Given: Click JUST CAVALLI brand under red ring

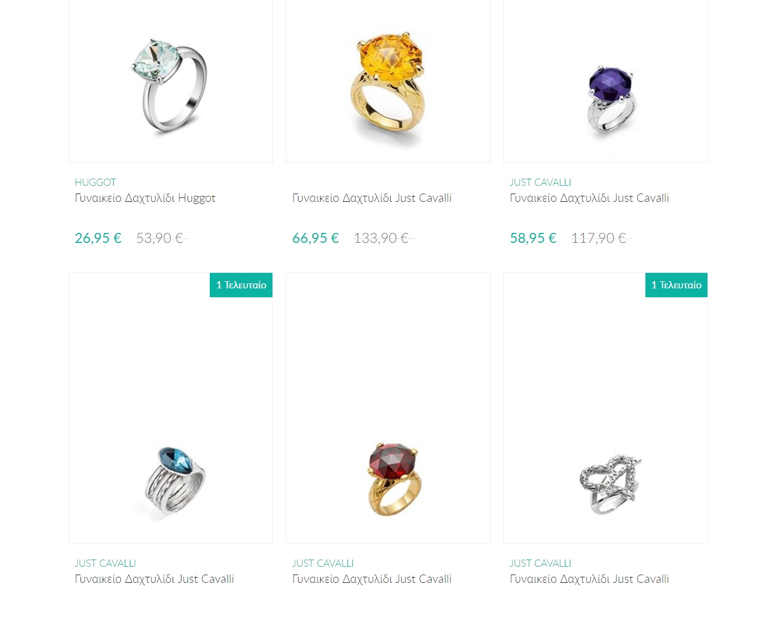Looking at the screenshot, I should click(x=323, y=563).
